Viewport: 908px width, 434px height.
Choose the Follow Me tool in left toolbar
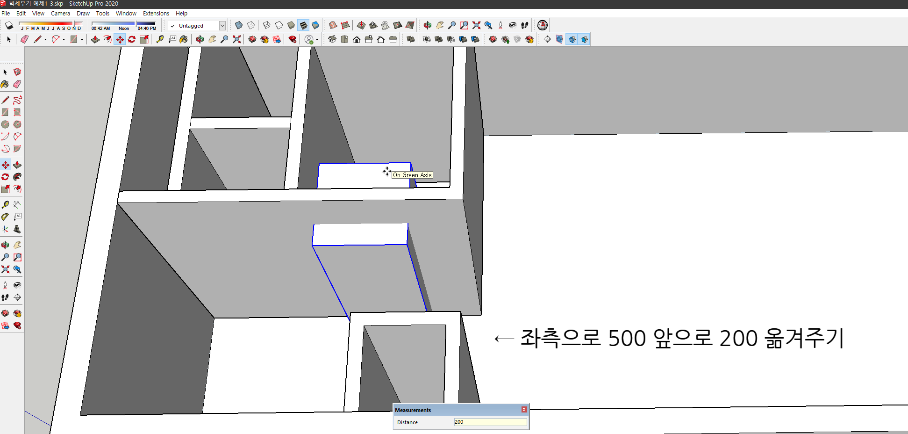click(x=17, y=177)
